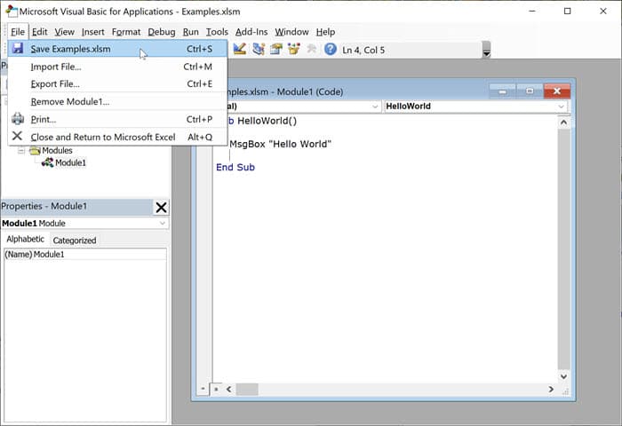Click the printer icon beside Print

[18, 119]
